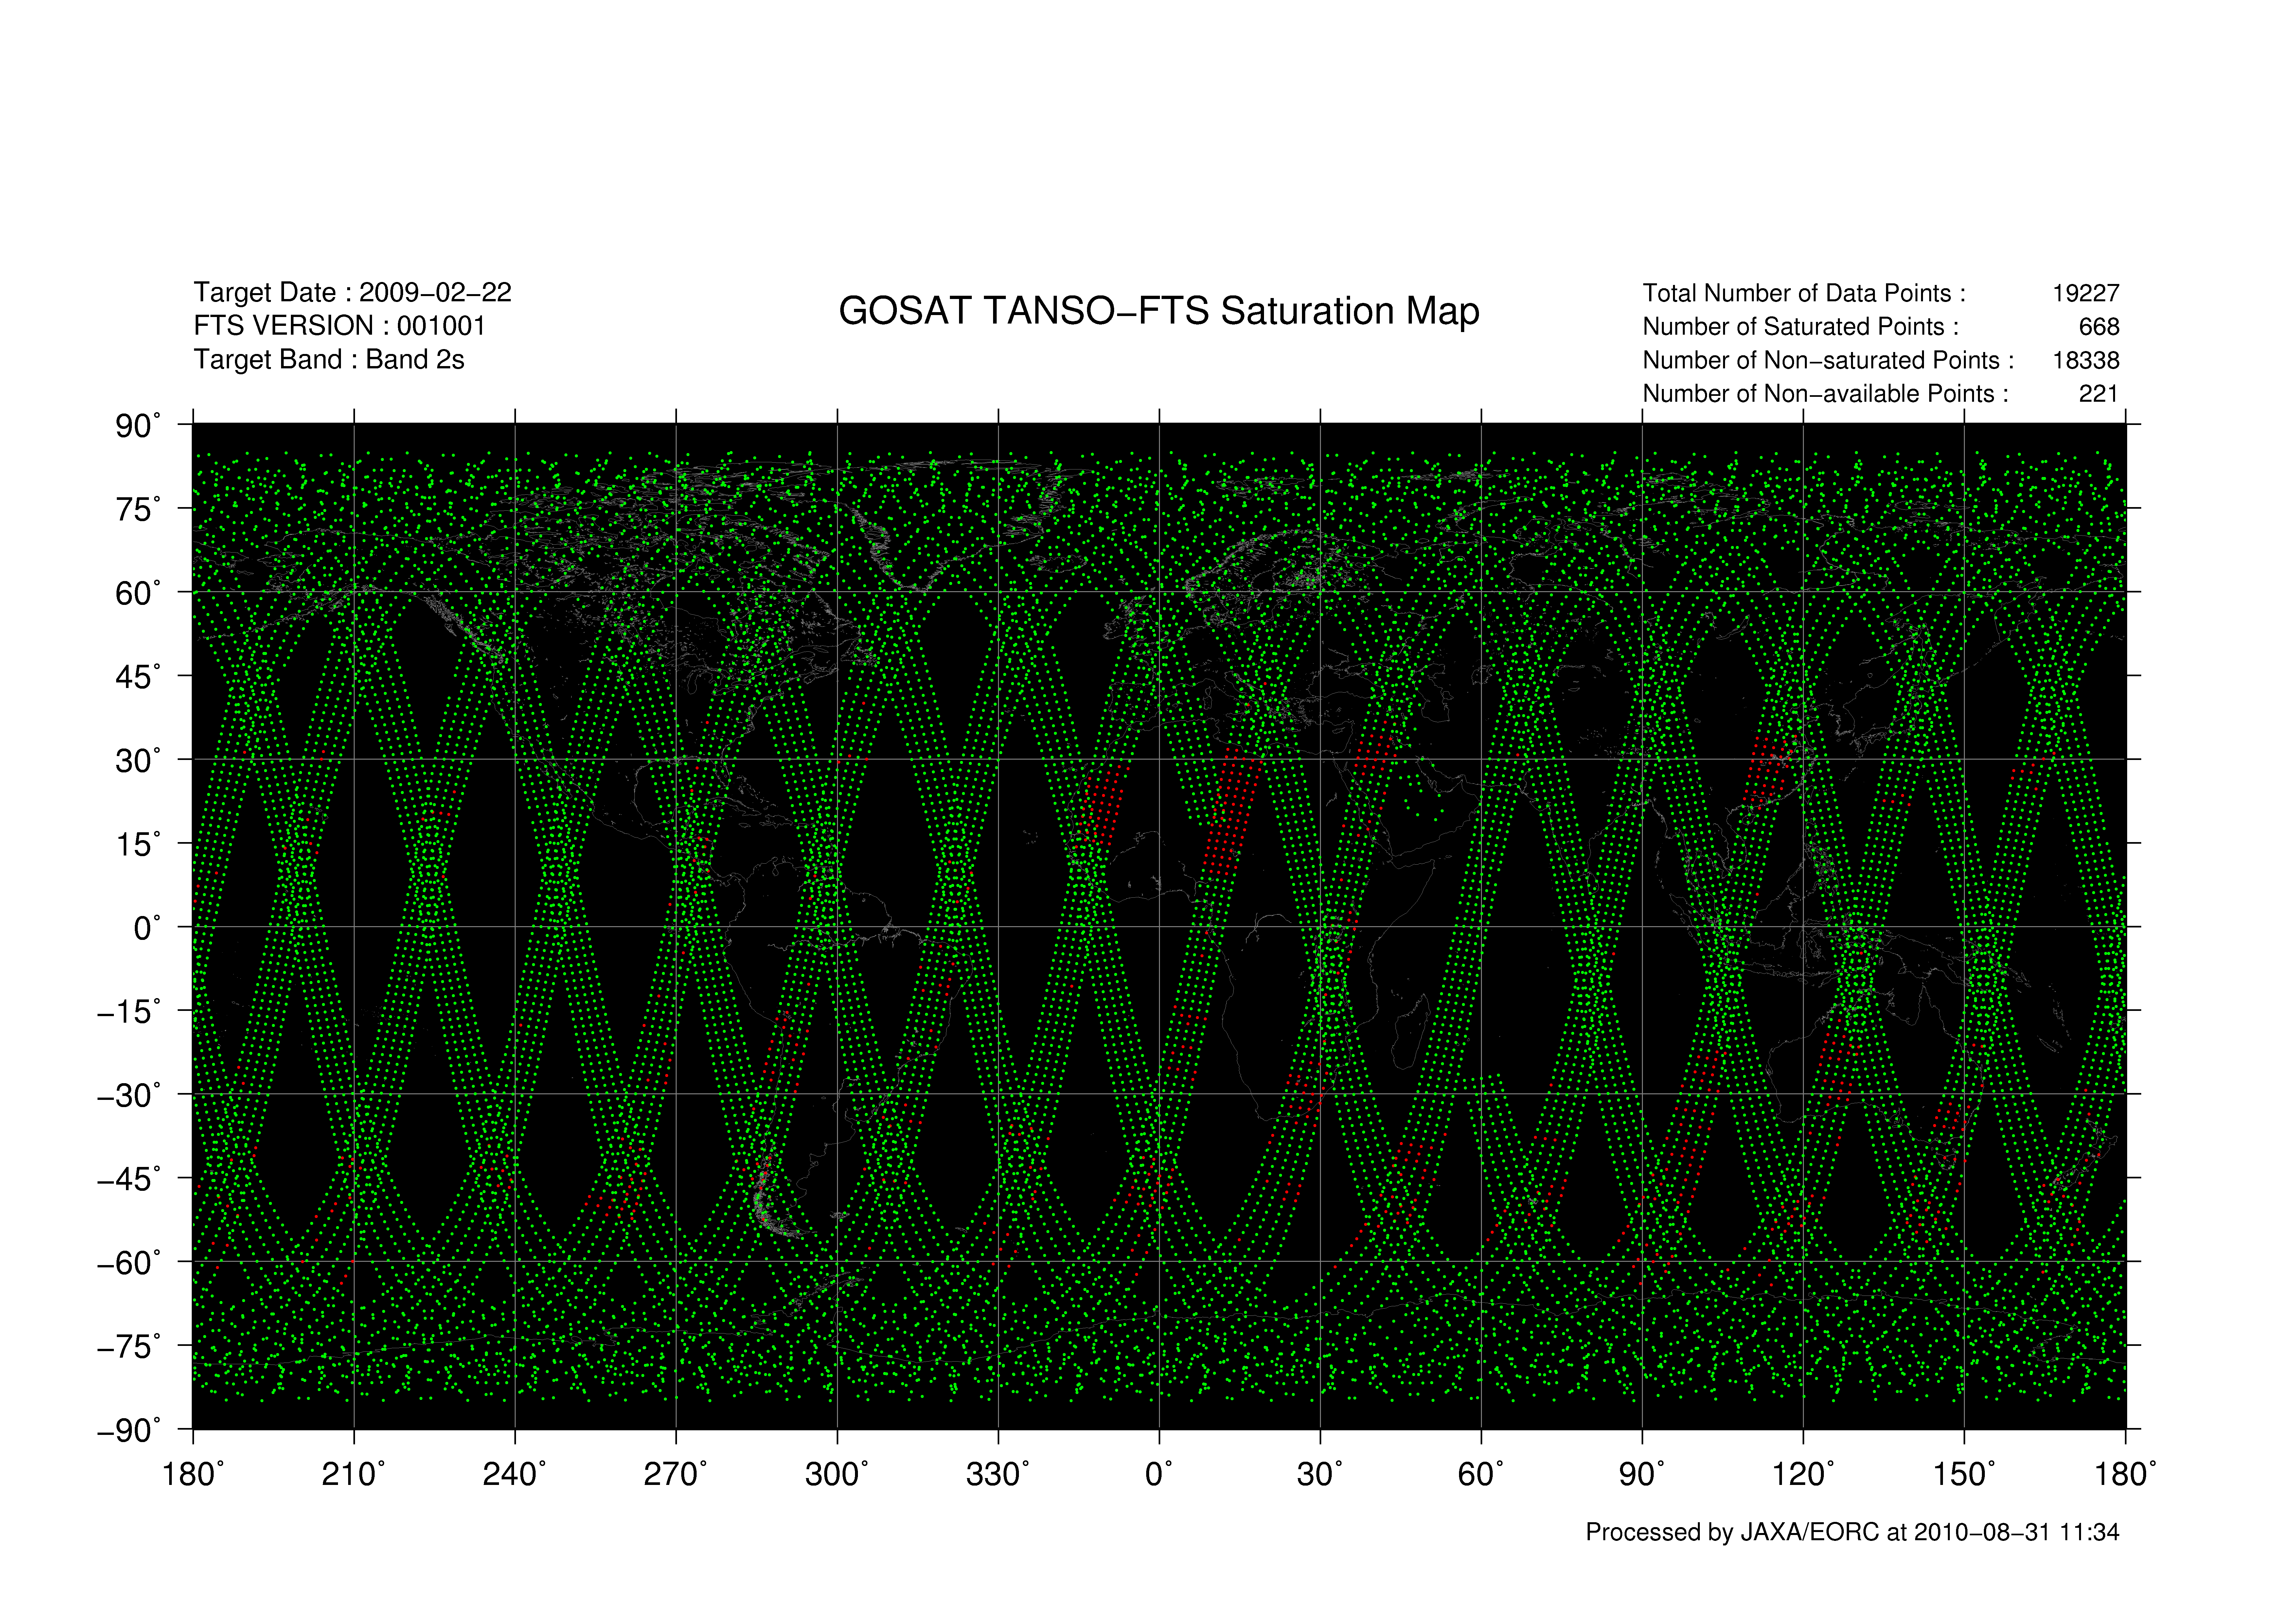Click the 270° longitude axis label
This screenshot has width=2296, height=1622.
click(x=675, y=1474)
